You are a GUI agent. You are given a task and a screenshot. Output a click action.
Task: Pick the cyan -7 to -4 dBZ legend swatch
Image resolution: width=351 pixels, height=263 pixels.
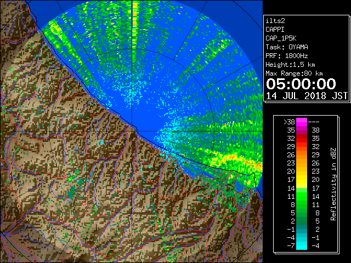(302, 246)
